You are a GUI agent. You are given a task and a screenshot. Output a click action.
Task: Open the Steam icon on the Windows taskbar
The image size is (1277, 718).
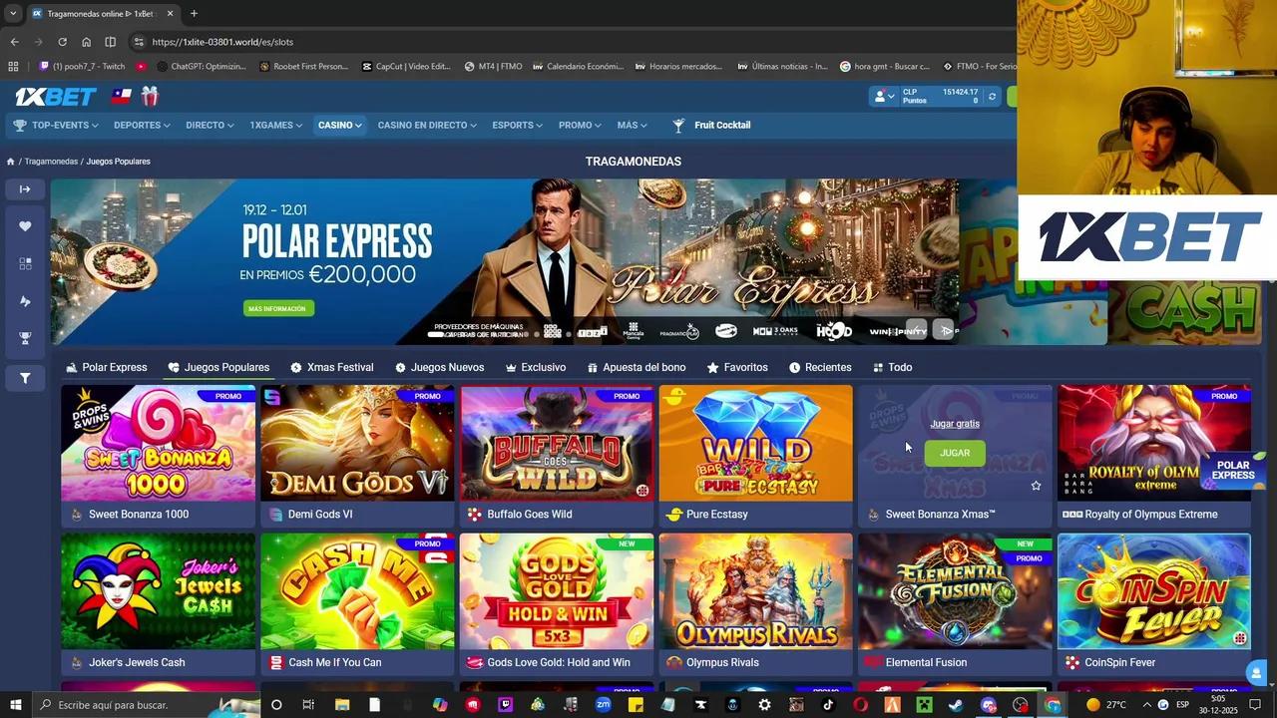tap(956, 705)
